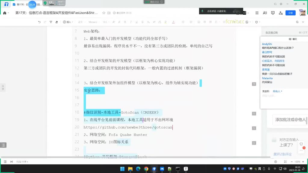
Task: Open comment marker beside line 20
Action: 254,128
